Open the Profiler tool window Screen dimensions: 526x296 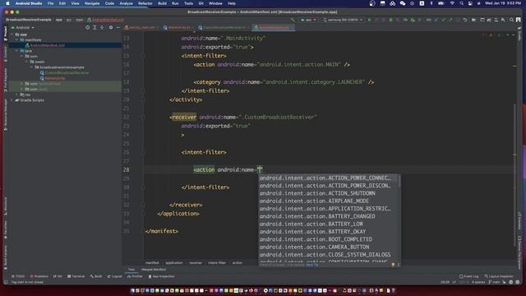pos(135,276)
